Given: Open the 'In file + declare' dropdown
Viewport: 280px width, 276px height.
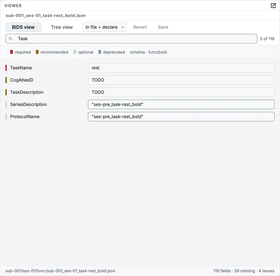Looking at the screenshot, I should 104,27.
